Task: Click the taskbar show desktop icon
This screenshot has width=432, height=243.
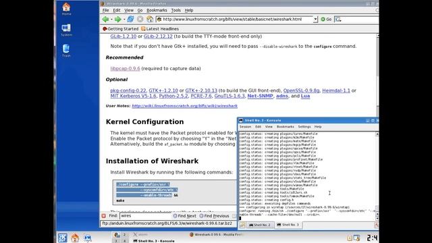Action: pyautogui.click(x=88, y=238)
